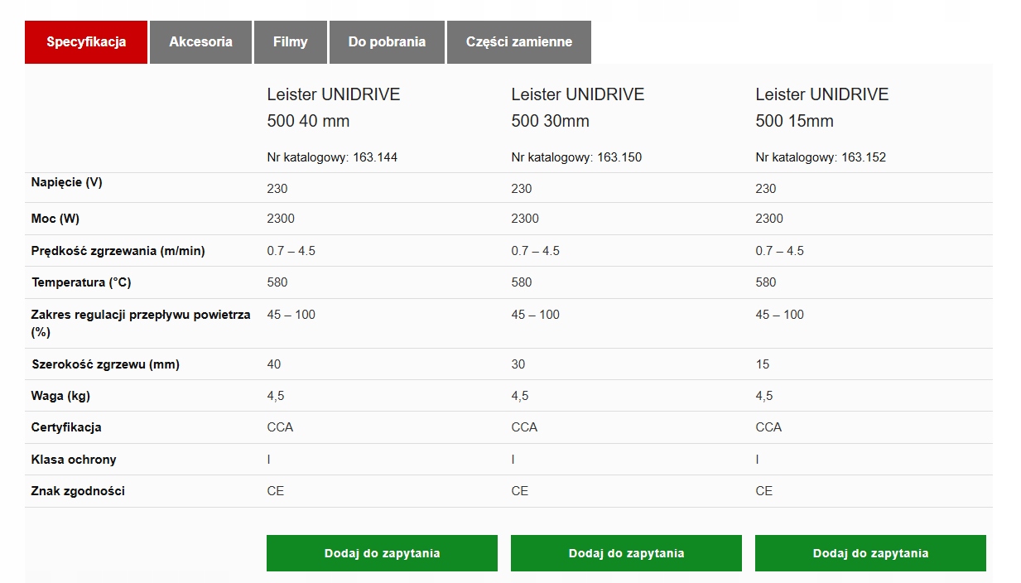Click the Leister UNIDRIVE 500 15mm heading

click(821, 108)
